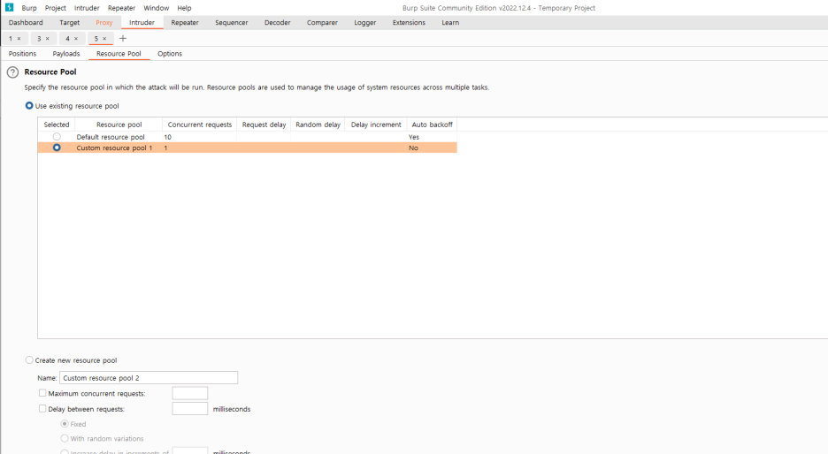This screenshot has width=828, height=454.
Task: Click the Custom resource pool 1 name cell
Action: click(x=114, y=148)
